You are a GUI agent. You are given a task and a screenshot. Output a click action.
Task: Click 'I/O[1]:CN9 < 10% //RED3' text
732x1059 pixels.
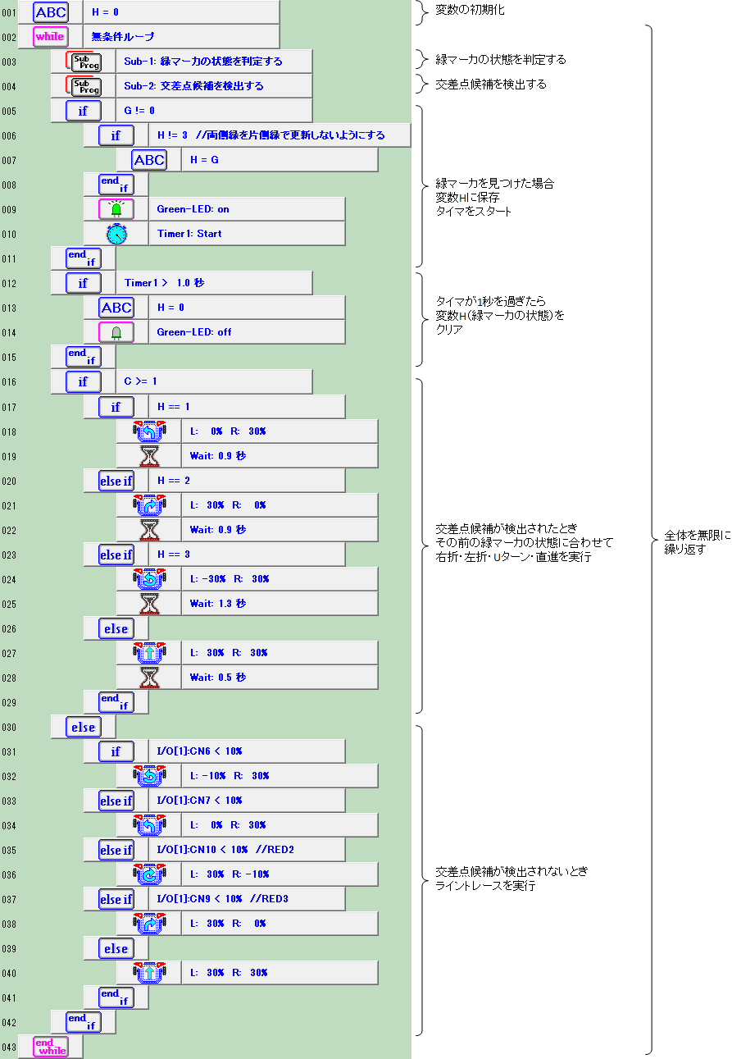pos(222,898)
